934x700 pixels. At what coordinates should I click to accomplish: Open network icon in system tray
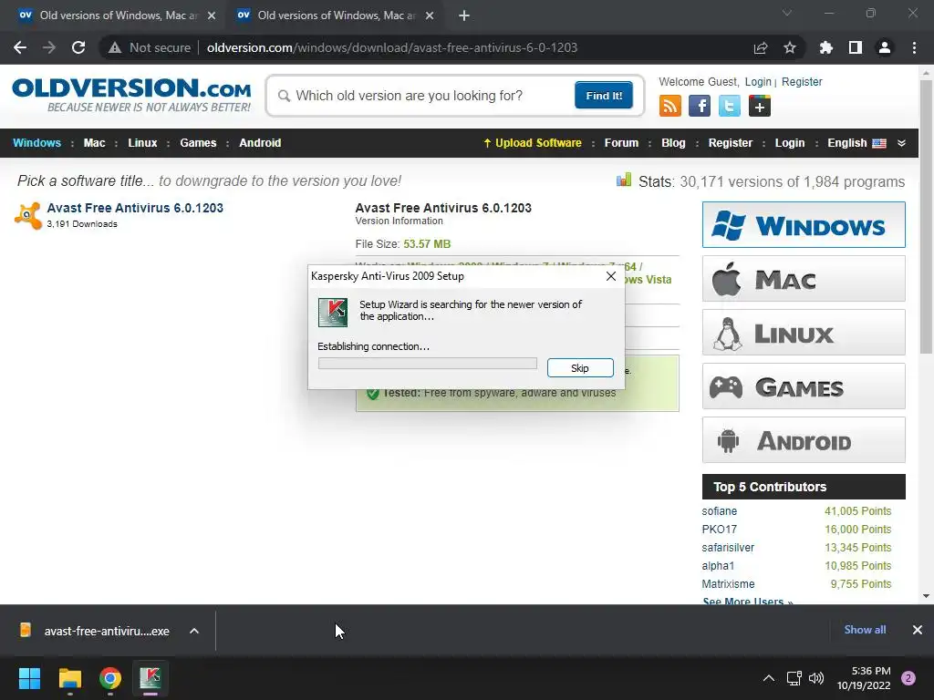point(794,678)
